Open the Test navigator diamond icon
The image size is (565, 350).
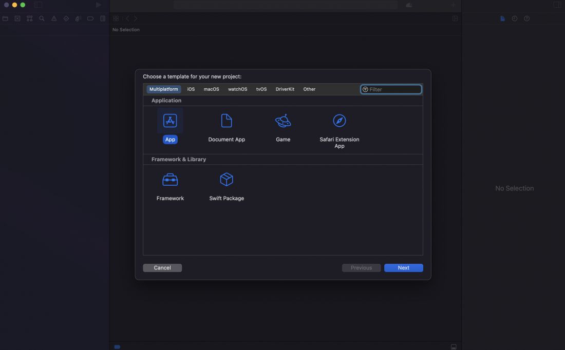pos(66,18)
